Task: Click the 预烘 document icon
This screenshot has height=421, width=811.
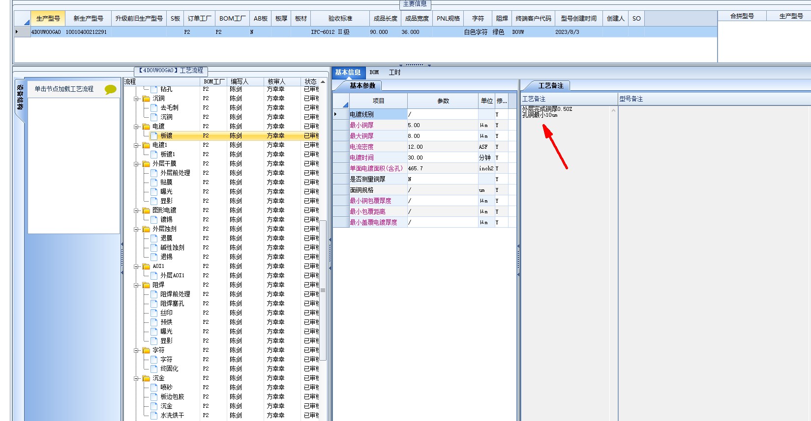Action: (x=154, y=322)
